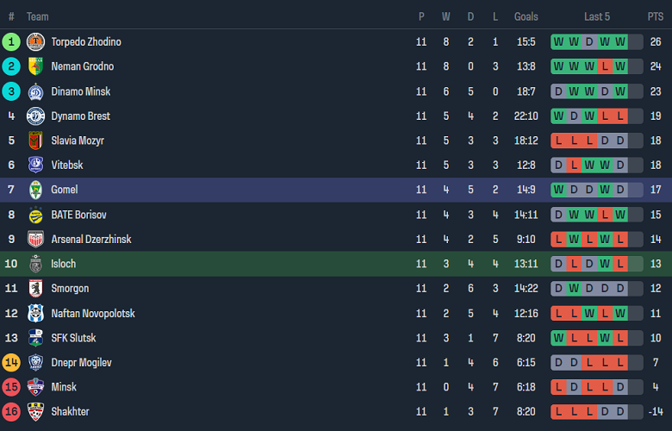The width and height of the screenshot is (672, 431).
Task: Select the Smorgon team name
Action: [x=70, y=289]
